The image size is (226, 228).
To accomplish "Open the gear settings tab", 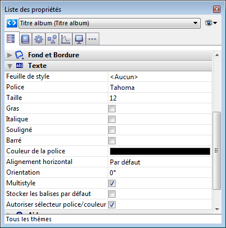I will click(39, 39).
